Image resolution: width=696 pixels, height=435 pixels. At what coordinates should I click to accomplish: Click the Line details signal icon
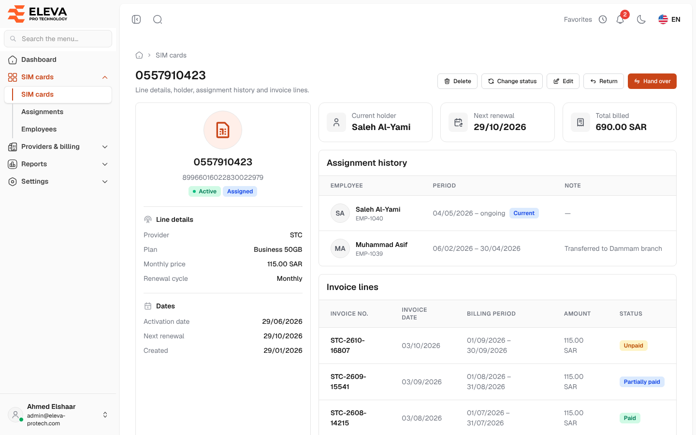click(148, 219)
